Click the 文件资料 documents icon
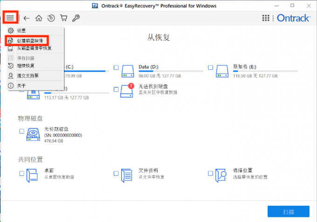 [x=127, y=175]
